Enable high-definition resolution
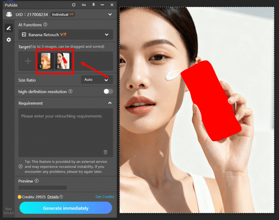The image size is (279, 220). tap(108, 92)
